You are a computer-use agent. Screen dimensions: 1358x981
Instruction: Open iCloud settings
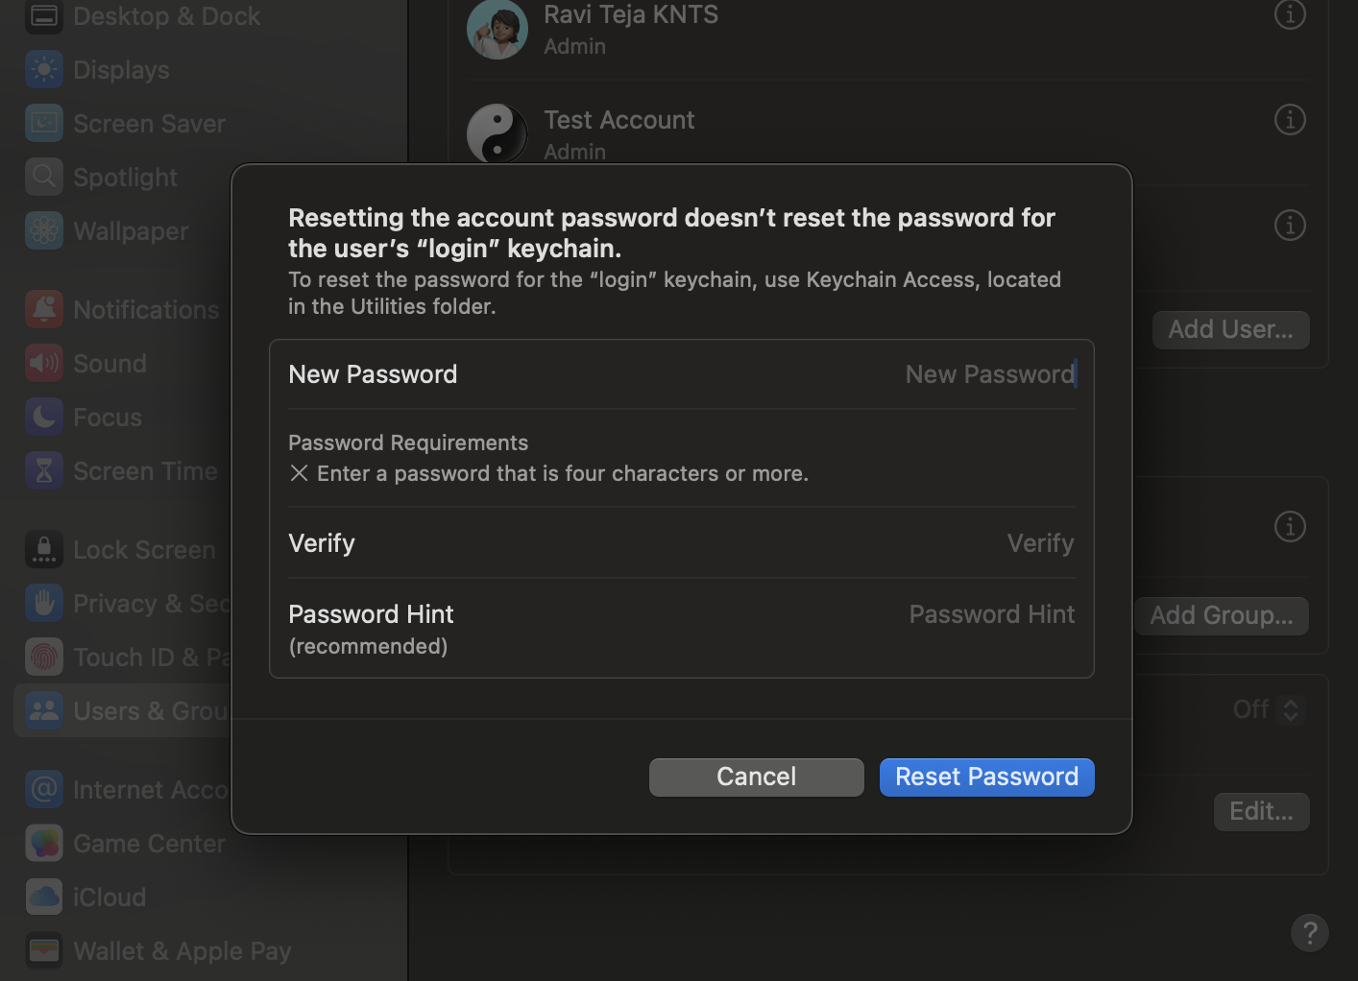pos(109,897)
